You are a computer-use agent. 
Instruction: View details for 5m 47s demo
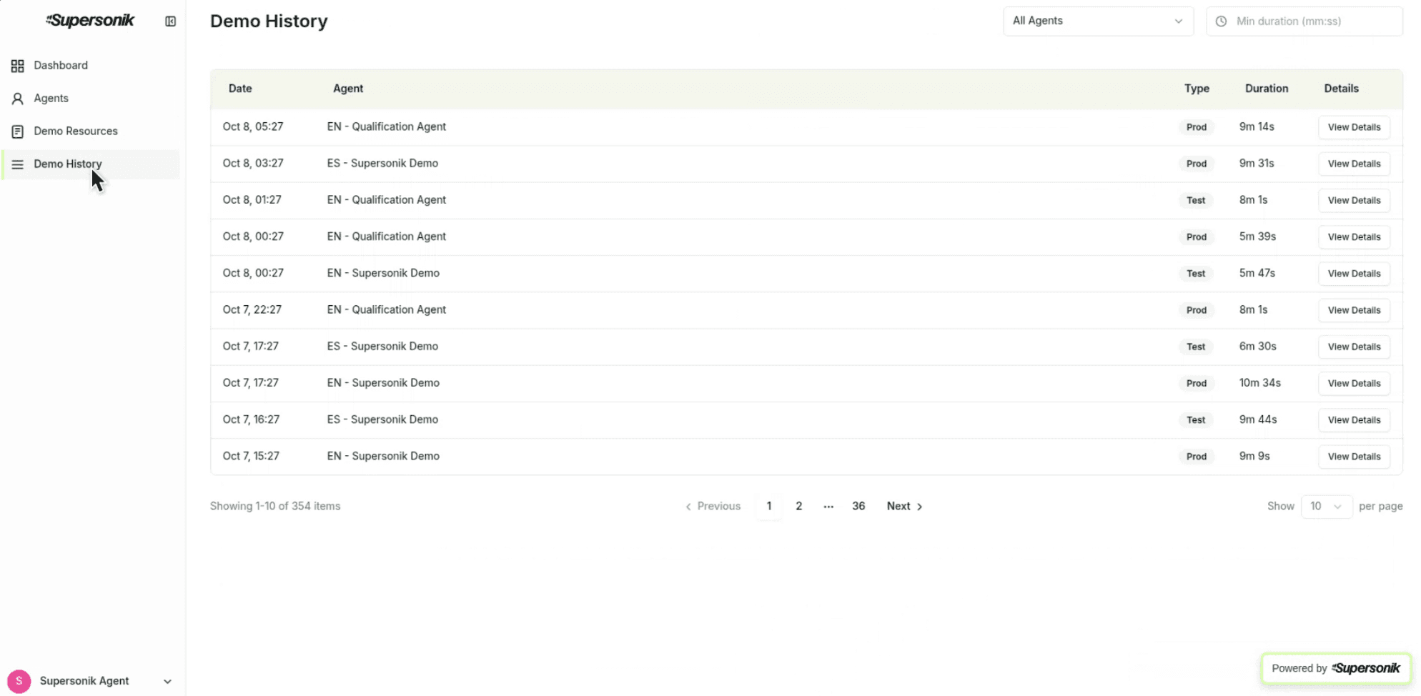1354,274
